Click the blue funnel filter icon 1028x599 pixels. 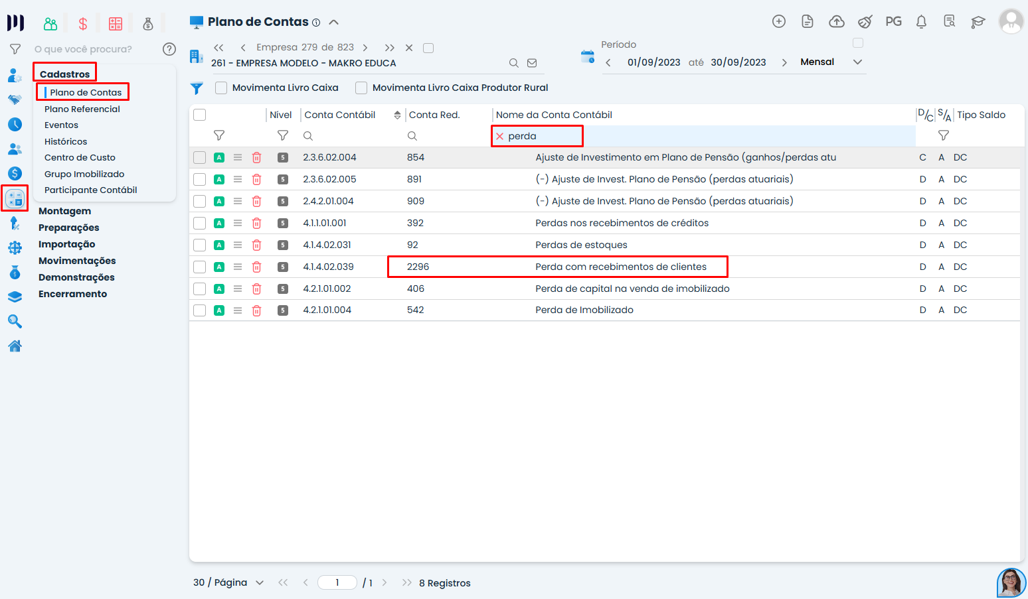coord(197,88)
